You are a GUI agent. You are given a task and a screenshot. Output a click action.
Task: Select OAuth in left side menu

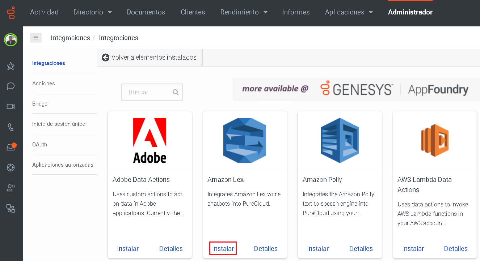click(x=39, y=145)
